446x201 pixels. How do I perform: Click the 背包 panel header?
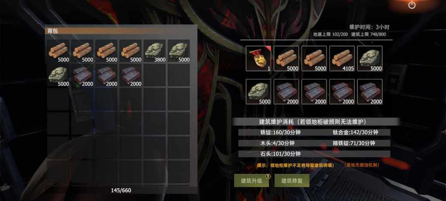tap(121, 31)
